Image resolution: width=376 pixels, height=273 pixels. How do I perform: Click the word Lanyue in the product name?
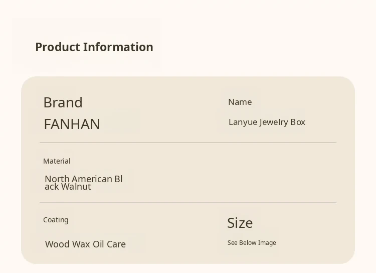click(x=242, y=122)
